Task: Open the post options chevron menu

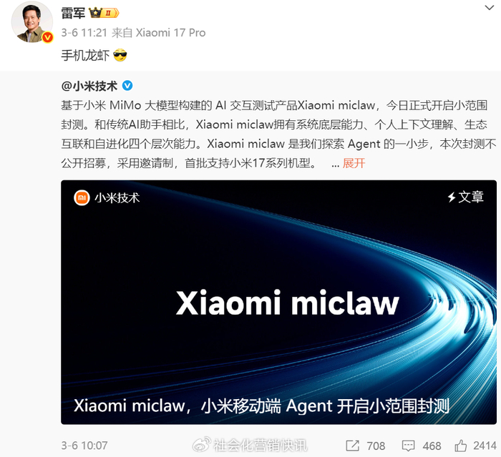Action: point(489,8)
